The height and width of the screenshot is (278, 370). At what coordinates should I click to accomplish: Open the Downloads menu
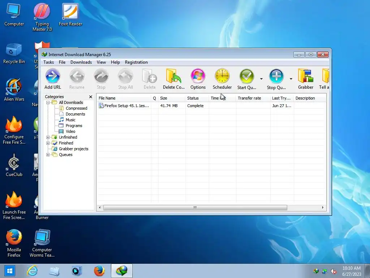[81, 62]
